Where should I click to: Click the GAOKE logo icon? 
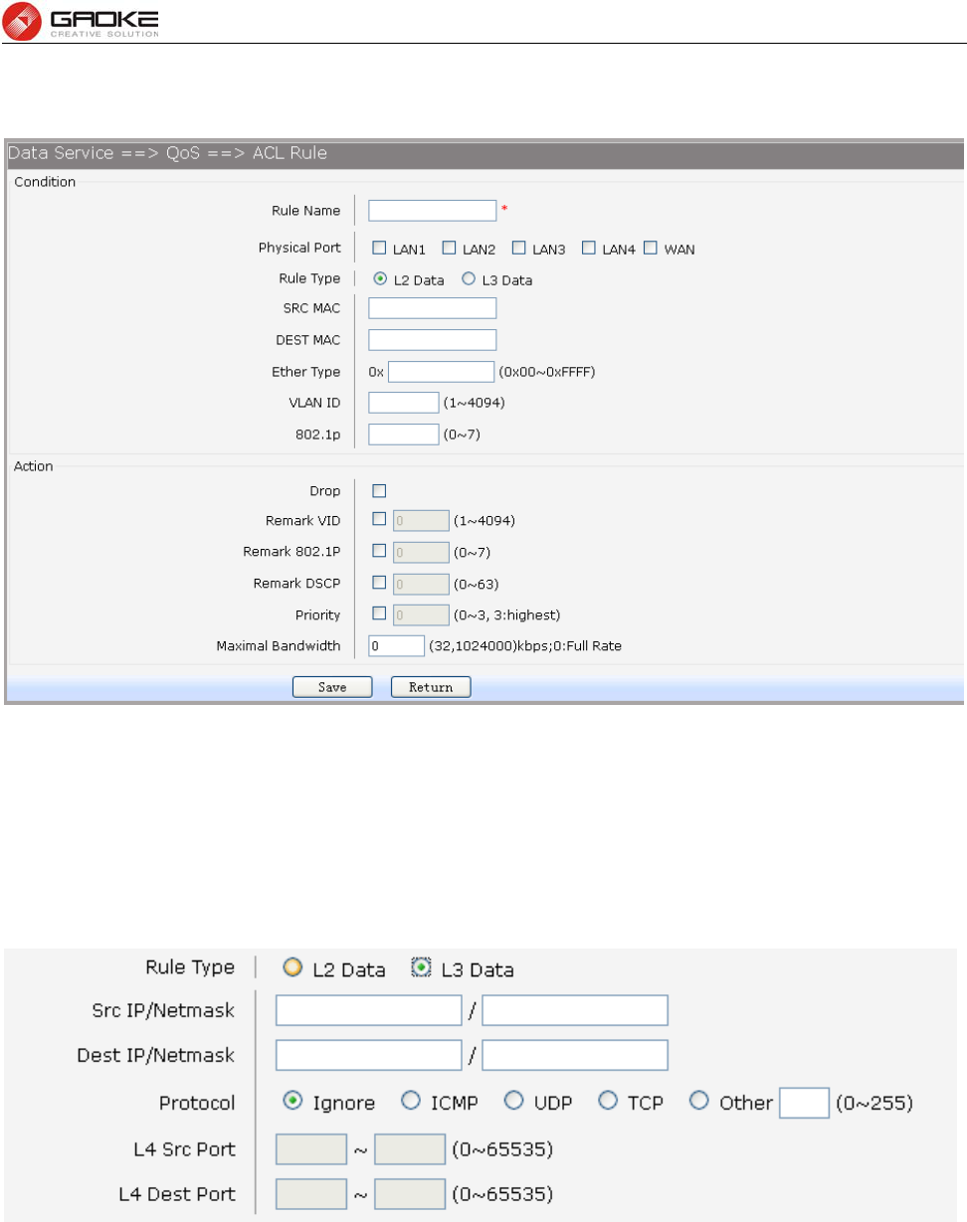point(22,20)
